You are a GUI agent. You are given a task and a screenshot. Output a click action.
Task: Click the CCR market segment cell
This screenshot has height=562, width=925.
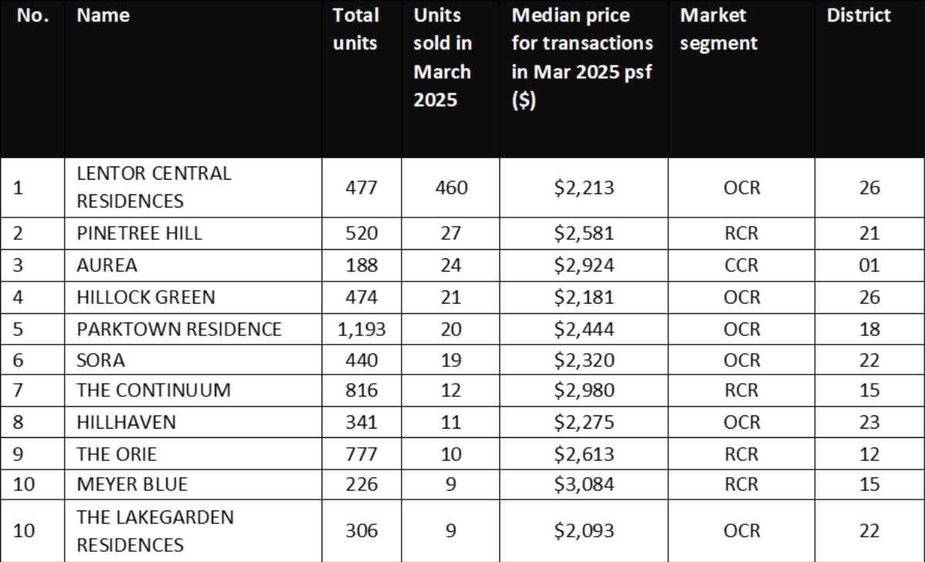(741, 265)
